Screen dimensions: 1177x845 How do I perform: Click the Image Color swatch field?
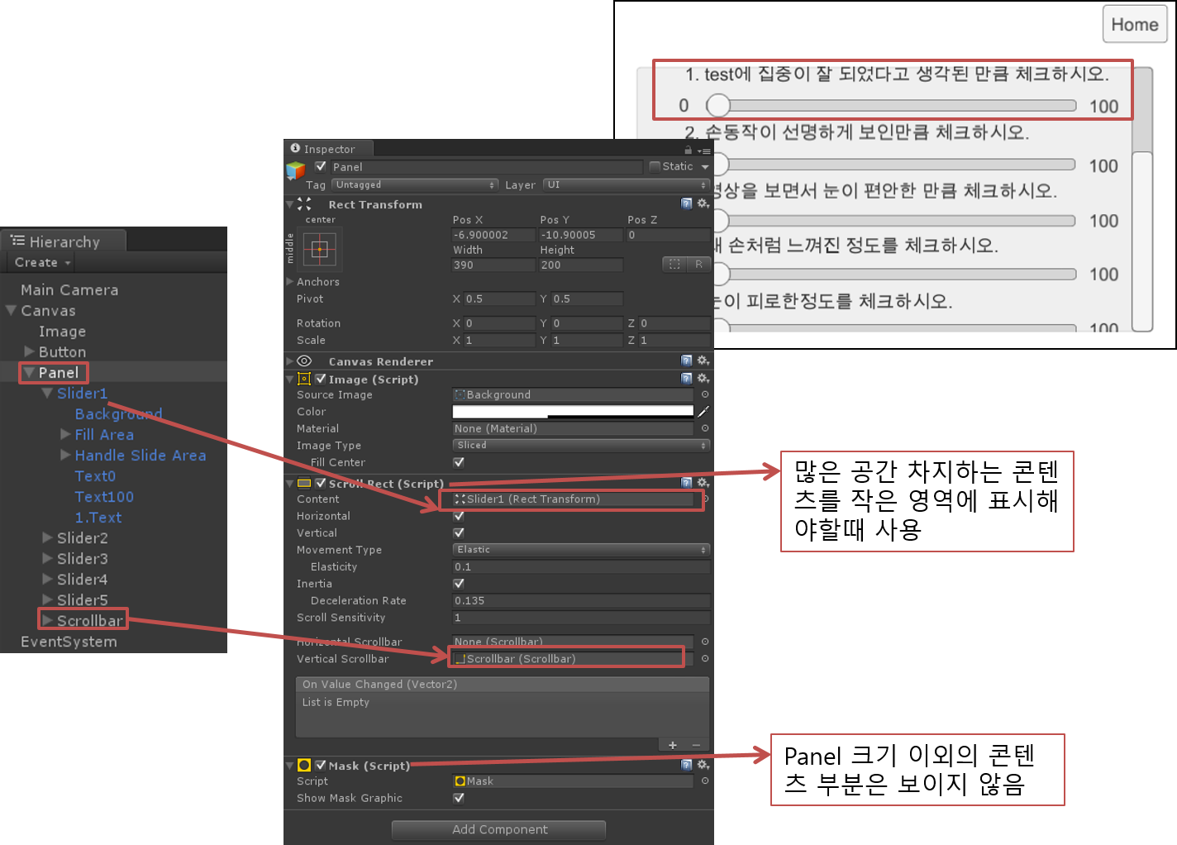573,411
